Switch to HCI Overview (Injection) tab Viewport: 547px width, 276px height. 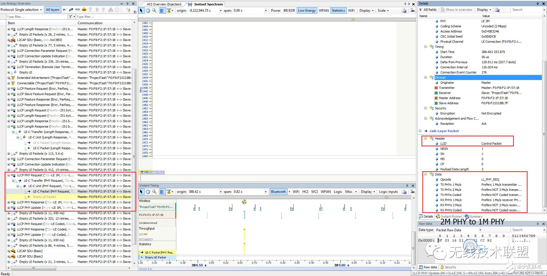pyautogui.click(x=164, y=4)
